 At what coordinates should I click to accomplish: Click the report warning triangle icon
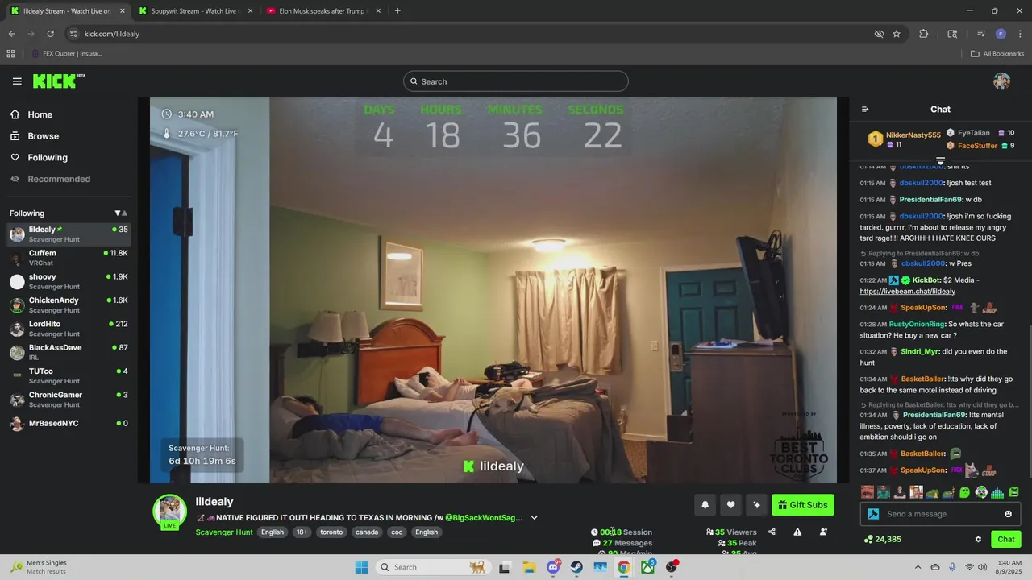pyautogui.click(x=797, y=532)
